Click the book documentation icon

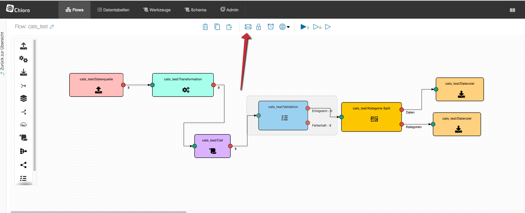coord(512,10)
